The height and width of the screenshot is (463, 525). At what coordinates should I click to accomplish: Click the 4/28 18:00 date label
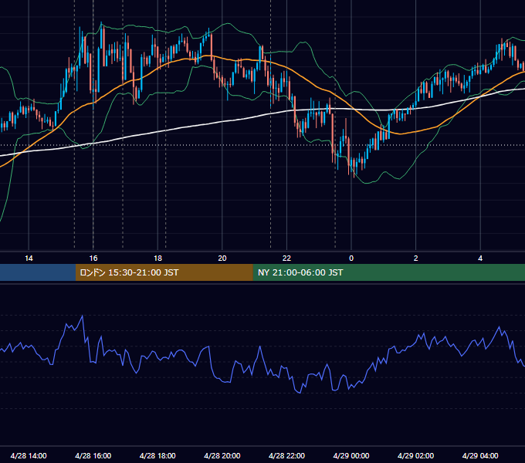tap(157, 455)
